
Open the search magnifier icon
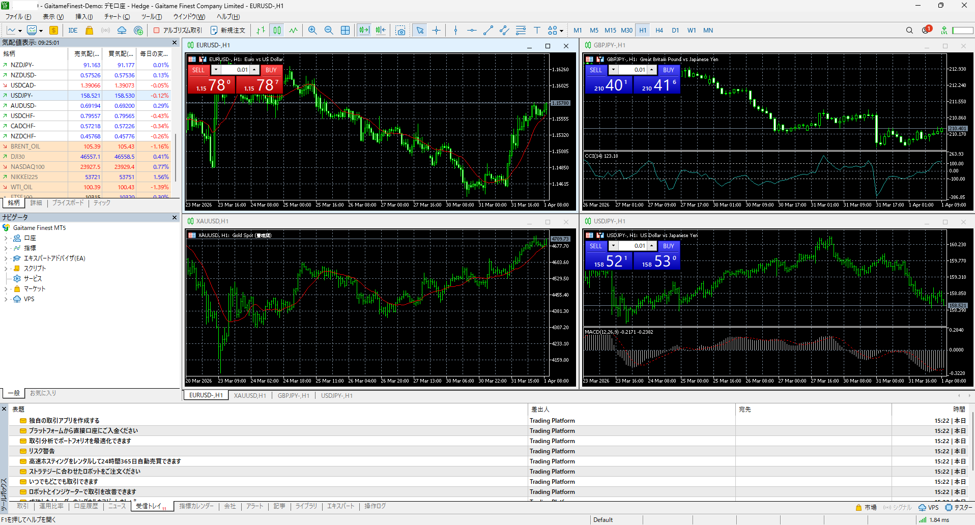(x=909, y=31)
